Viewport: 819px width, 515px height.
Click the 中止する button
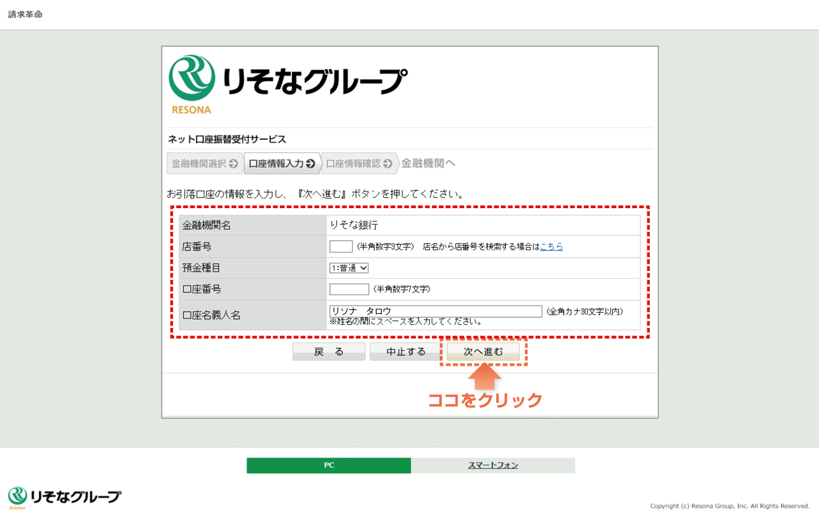(405, 352)
